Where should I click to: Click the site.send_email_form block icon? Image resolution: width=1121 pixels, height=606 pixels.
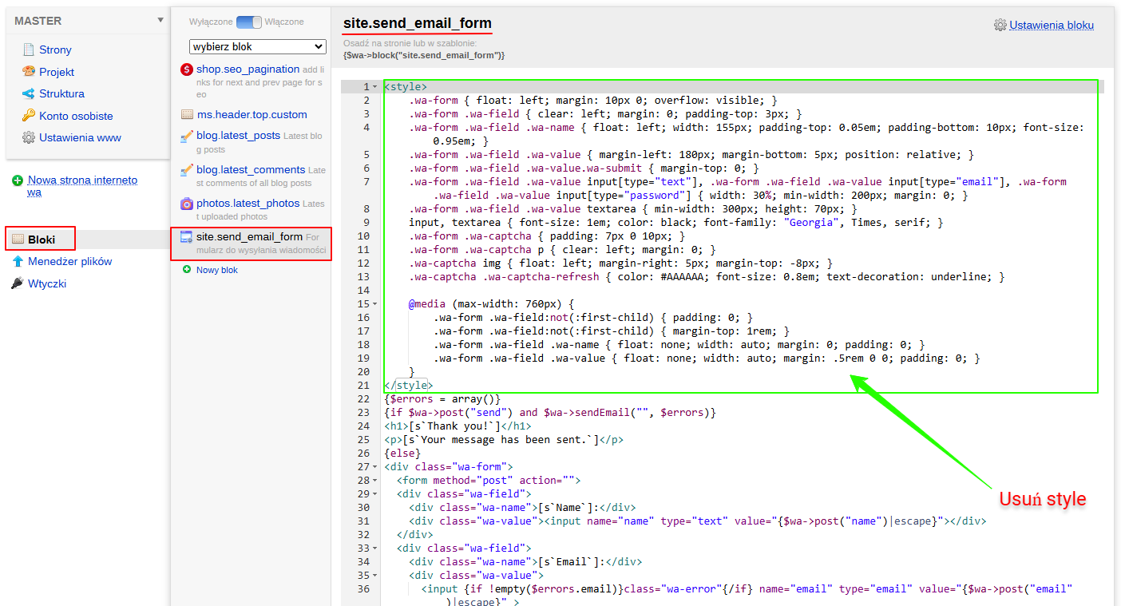pos(187,237)
